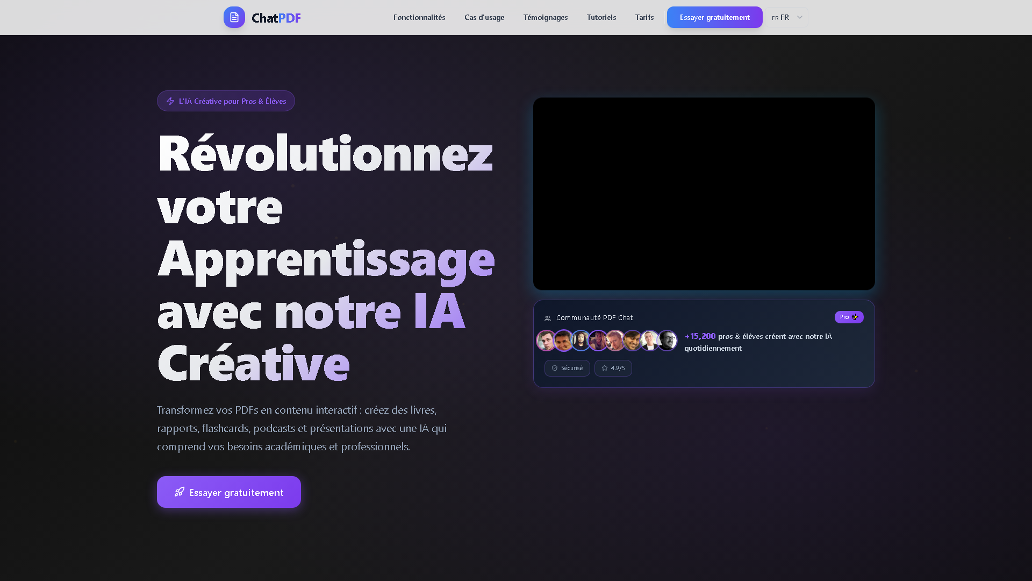Click the shield icon beside Sécurisé
Screen dimensions: 1032x581
tap(555, 368)
